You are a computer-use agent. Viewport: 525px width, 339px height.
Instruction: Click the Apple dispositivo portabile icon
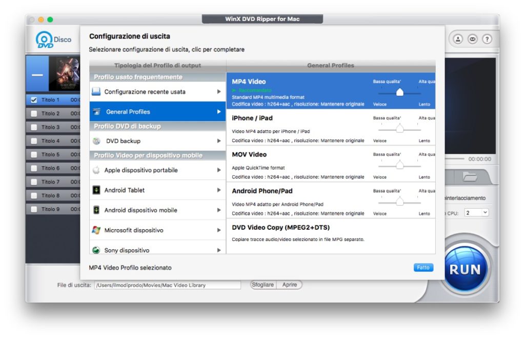click(x=96, y=170)
